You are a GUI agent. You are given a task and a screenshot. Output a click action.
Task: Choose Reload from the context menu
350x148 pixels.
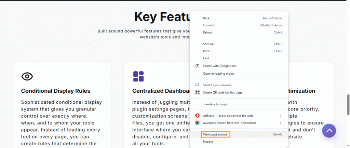click(x=239, y=32)
